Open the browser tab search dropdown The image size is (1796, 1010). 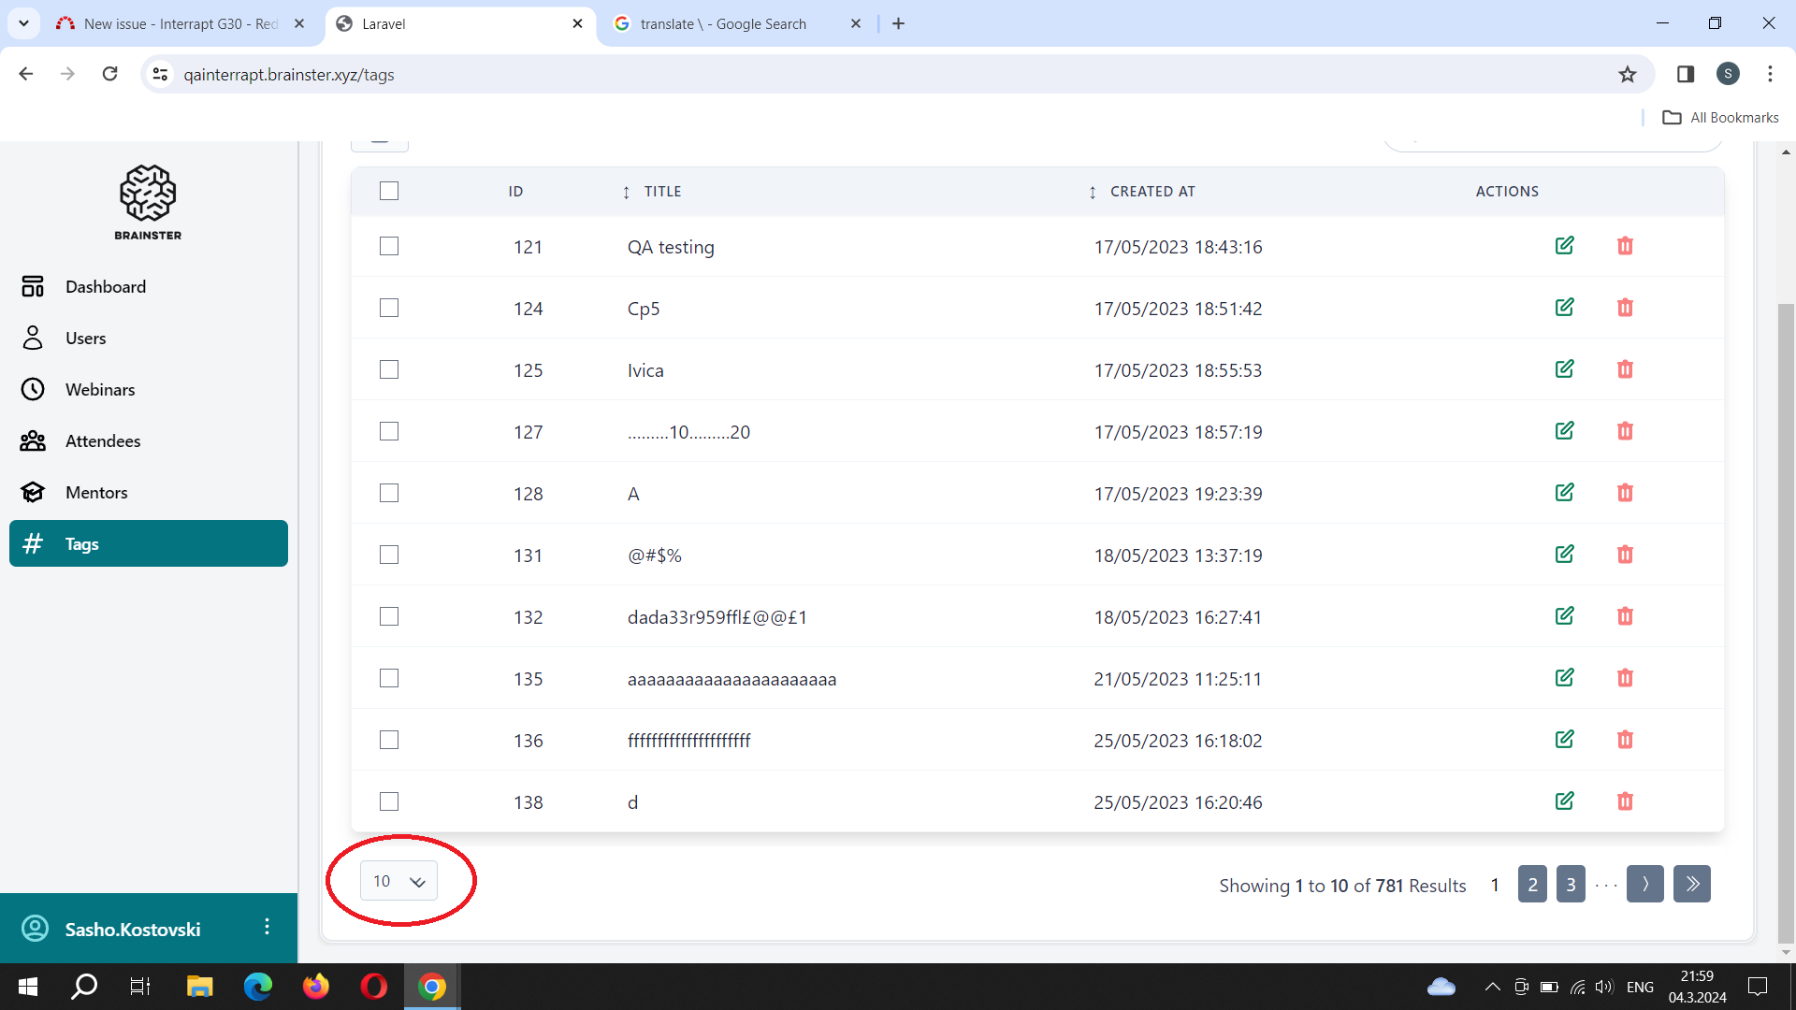(x=23, y=23)
